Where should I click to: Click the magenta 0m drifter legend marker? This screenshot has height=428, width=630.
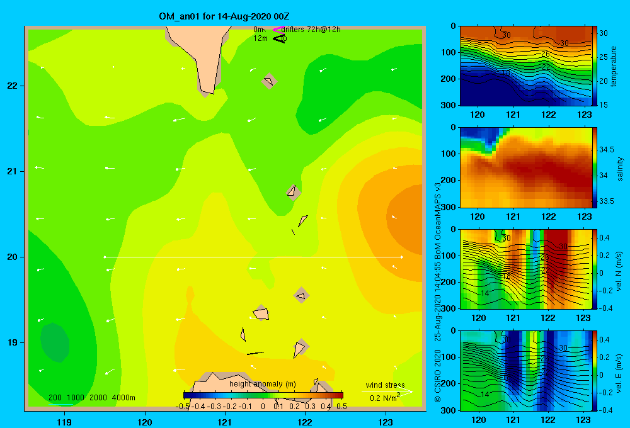click(278, 30)
